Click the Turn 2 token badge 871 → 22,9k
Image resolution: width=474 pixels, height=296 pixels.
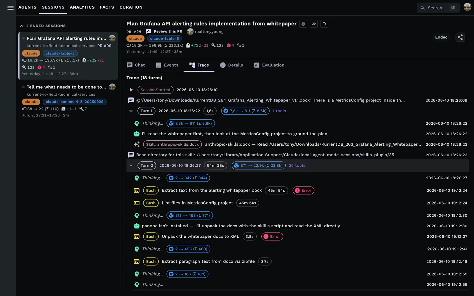(x=258, y=165)
